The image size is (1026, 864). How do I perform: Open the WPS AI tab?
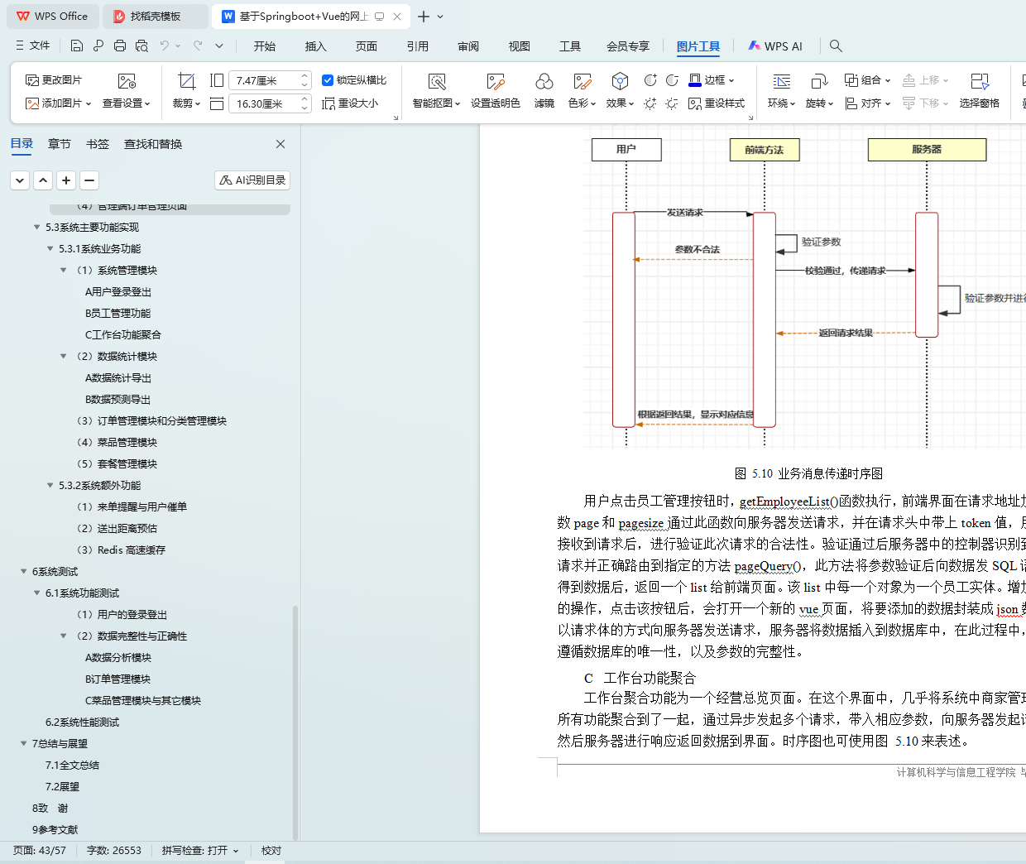(775, 46)
